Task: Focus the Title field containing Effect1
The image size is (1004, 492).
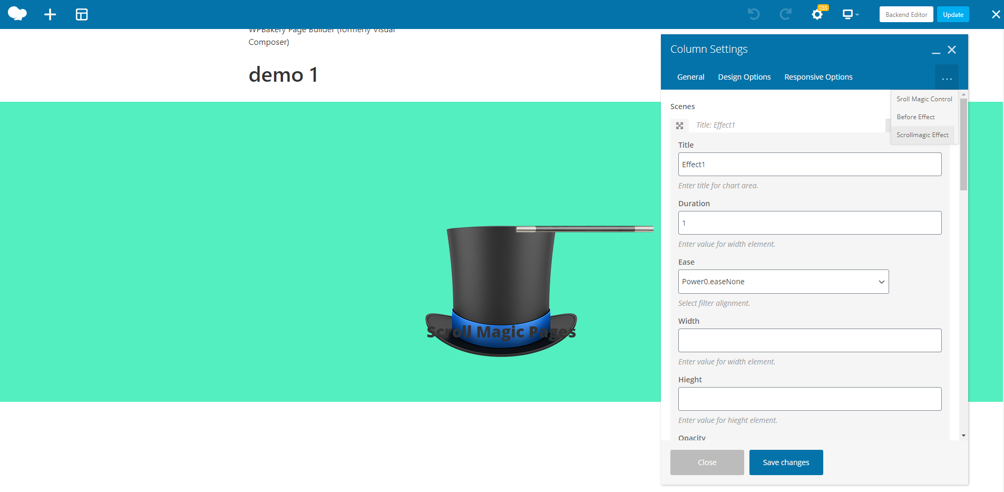Action: (810, 165)
